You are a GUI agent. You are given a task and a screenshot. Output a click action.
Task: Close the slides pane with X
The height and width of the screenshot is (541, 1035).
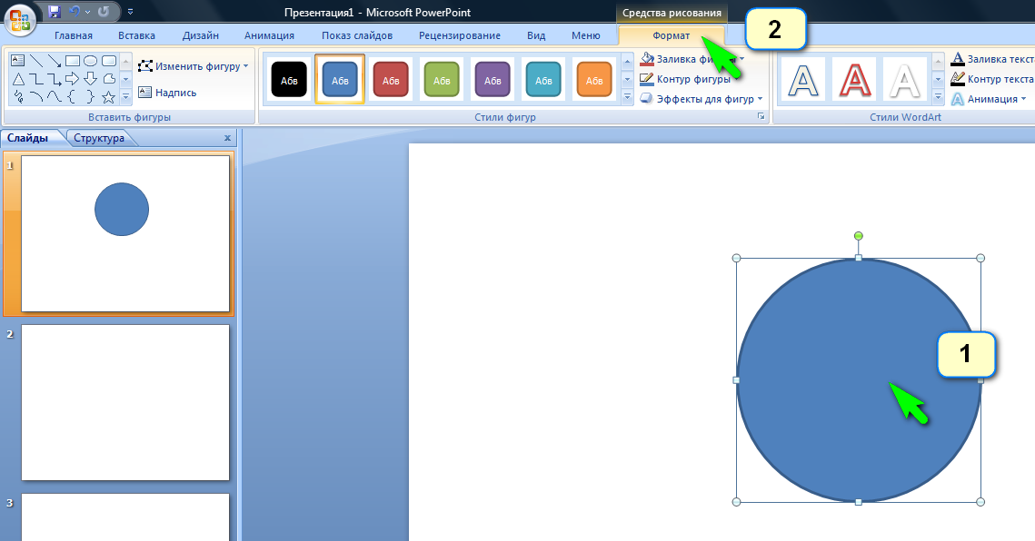[227, 138]
